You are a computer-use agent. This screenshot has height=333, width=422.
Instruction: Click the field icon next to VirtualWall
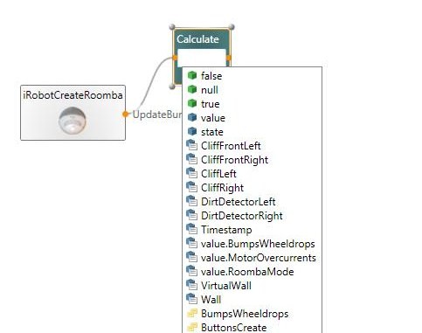click(x=191, y=285)
